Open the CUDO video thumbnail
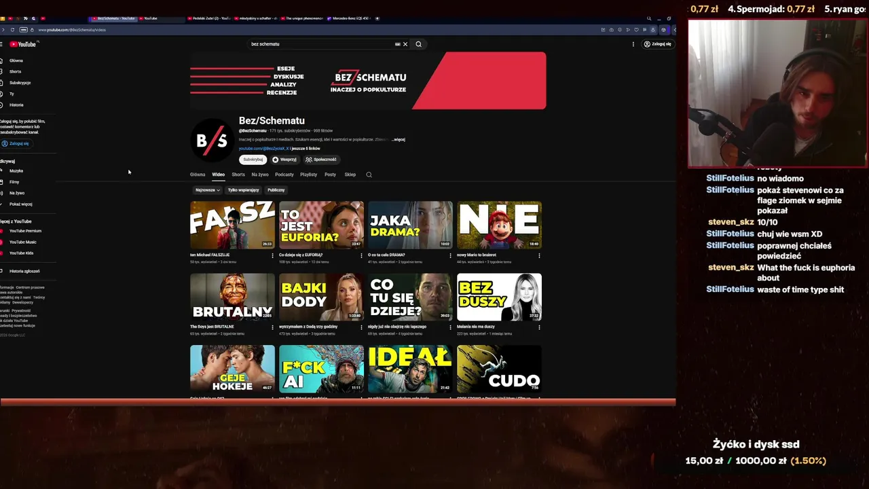The width and height of the screenshot is (869, 489). [499, 369]
